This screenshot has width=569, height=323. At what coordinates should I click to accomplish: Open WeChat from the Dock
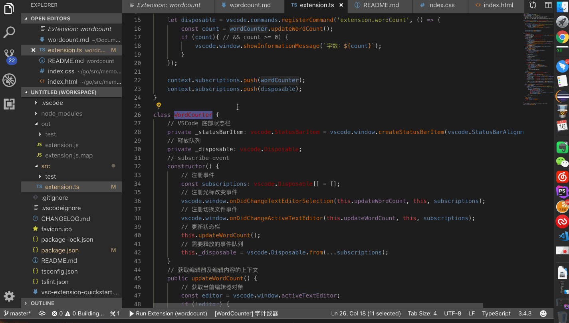(x=562, y=162)
